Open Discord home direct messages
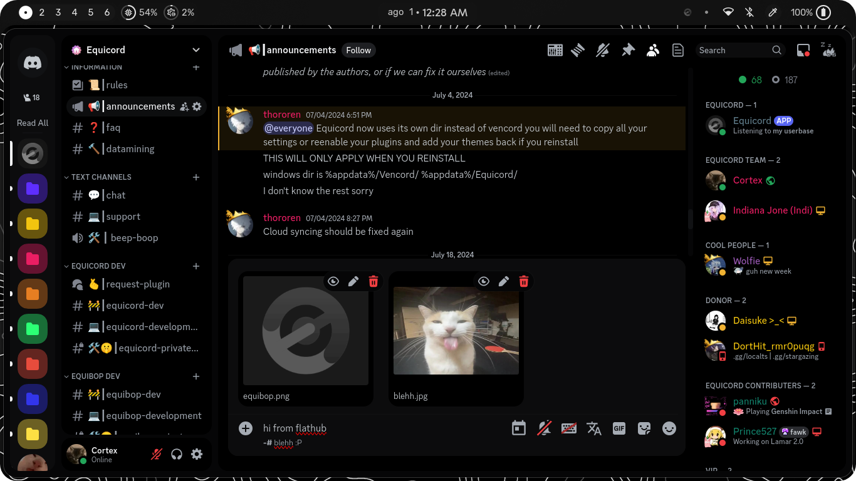This screenshot has width=856, height=481. [33, 63]
